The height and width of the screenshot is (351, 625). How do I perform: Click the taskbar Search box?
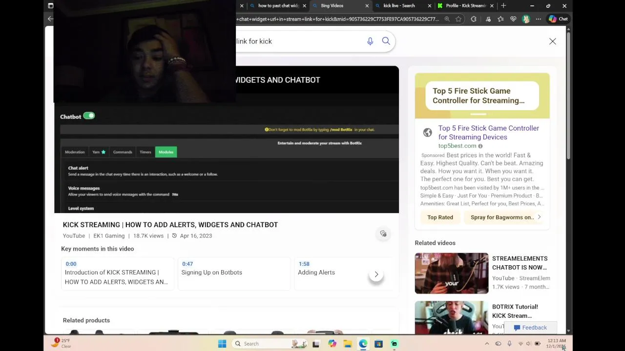pyautogui.click(x=270, y=344)
